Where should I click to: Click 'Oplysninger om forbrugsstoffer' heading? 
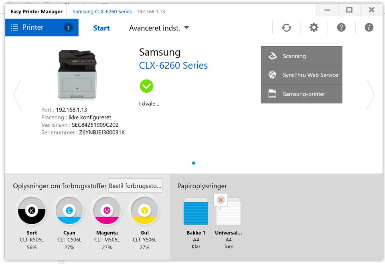coord(60,186)
